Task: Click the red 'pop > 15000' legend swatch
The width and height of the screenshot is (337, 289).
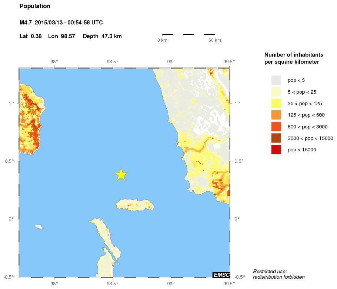Action: coord(276,149)
